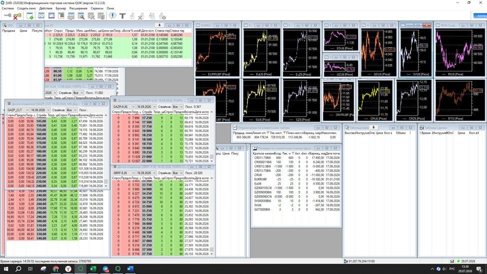Image resolution: width=487 pixels, height=274 pixels.
Task: Open Word from the taskbar
Action: tap(130, 269)
